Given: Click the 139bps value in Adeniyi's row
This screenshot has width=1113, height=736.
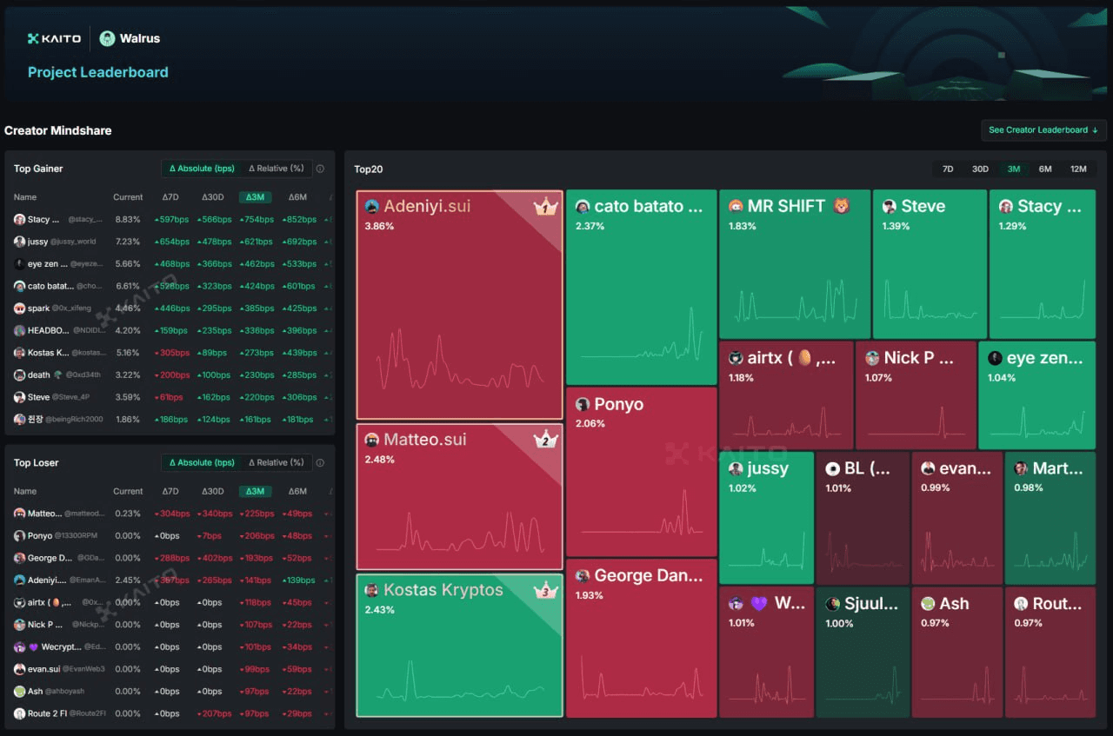Looking at the screenshot, I should click(297, 580).
